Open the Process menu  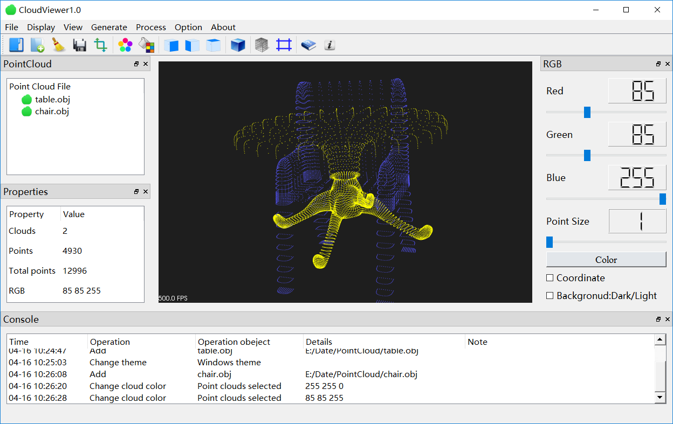151,27
